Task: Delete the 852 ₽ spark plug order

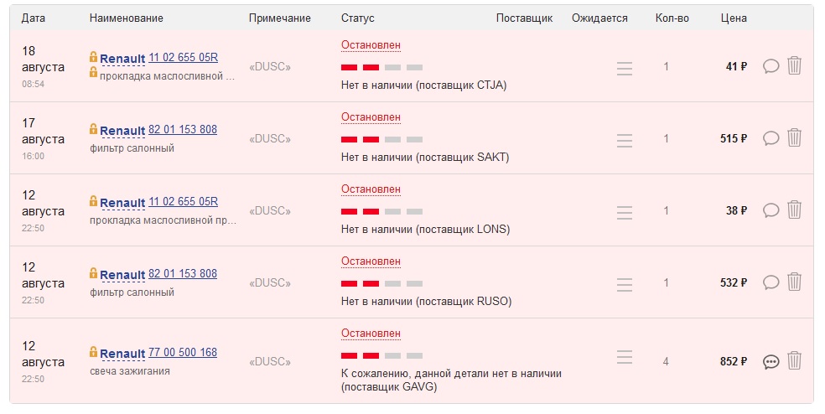Action: point(795,360)
